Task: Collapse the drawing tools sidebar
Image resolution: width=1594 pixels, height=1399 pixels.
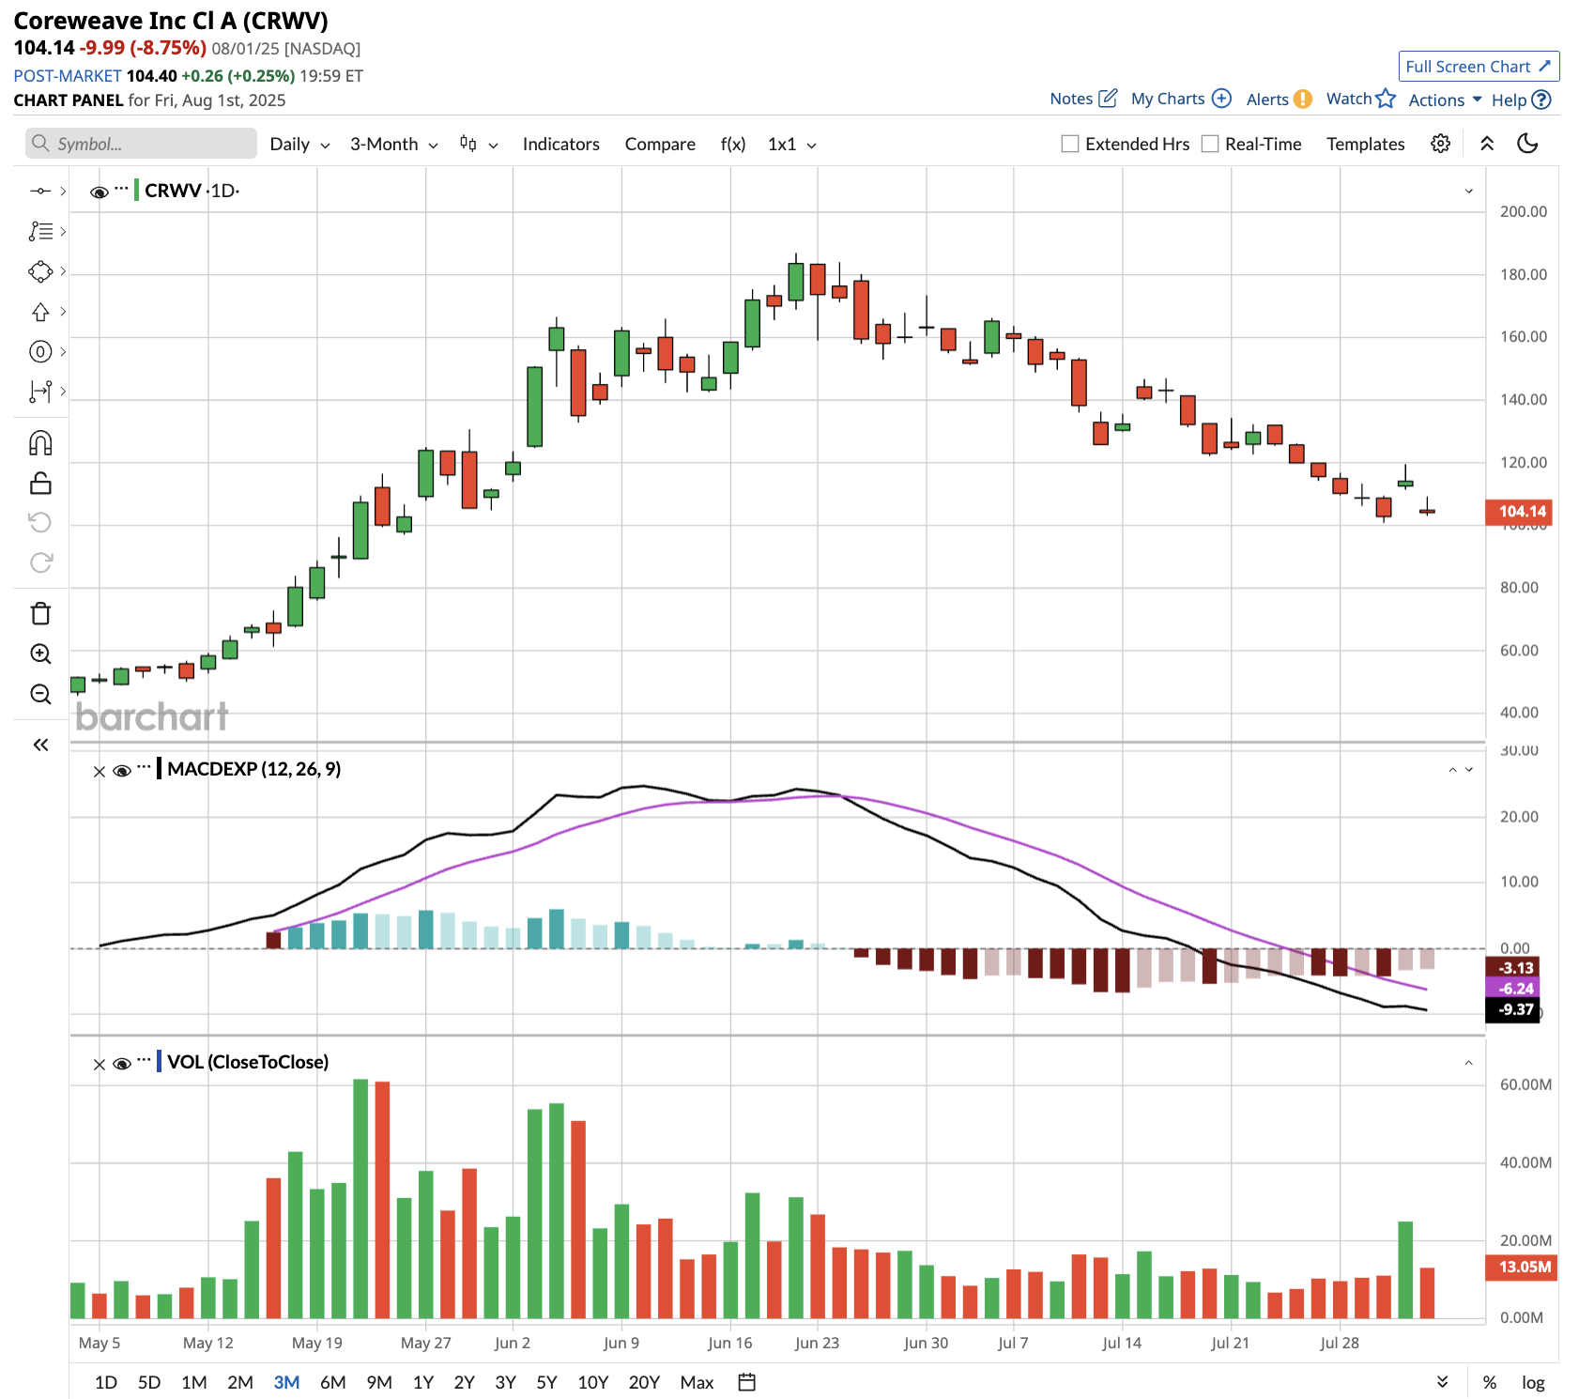Action: [x=40, y=745]
